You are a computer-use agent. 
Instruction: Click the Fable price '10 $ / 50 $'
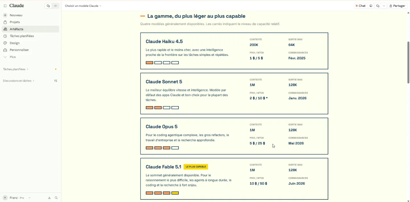(259, 183)
